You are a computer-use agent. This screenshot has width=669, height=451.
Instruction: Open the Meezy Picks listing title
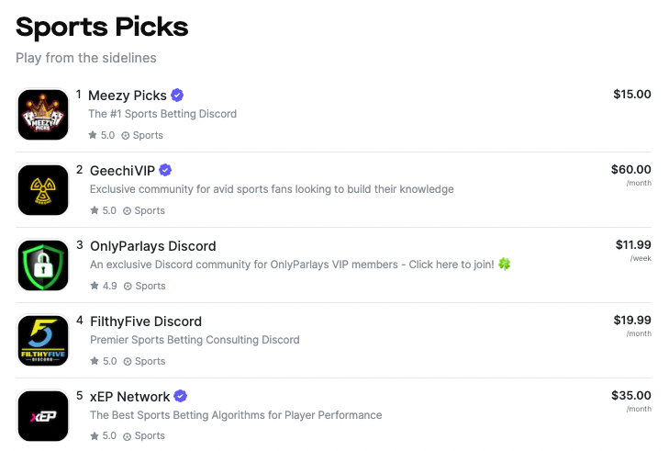pyautogui.click(x=128, y=96)
